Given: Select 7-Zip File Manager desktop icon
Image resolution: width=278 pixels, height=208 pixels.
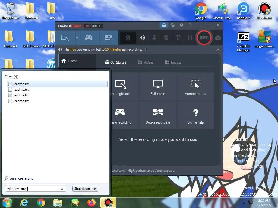Looking at the screenshot, I should pos(243,42).
